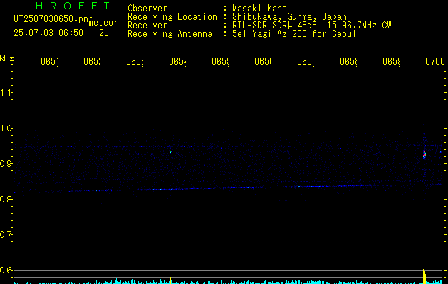Click the 0656 time tick label
This screenshot has height=284, width=448.
click(263, 61)
